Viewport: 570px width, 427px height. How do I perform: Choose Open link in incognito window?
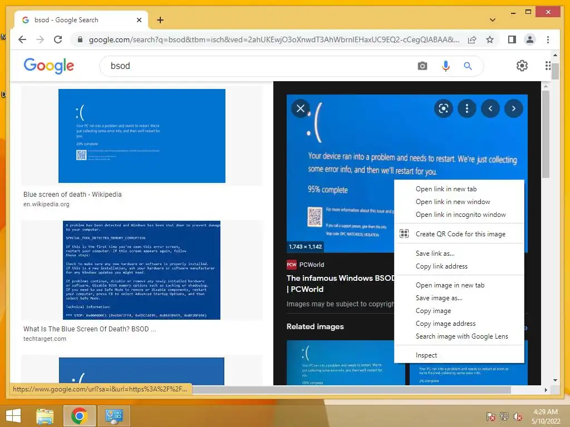click(x=459, y=215)
